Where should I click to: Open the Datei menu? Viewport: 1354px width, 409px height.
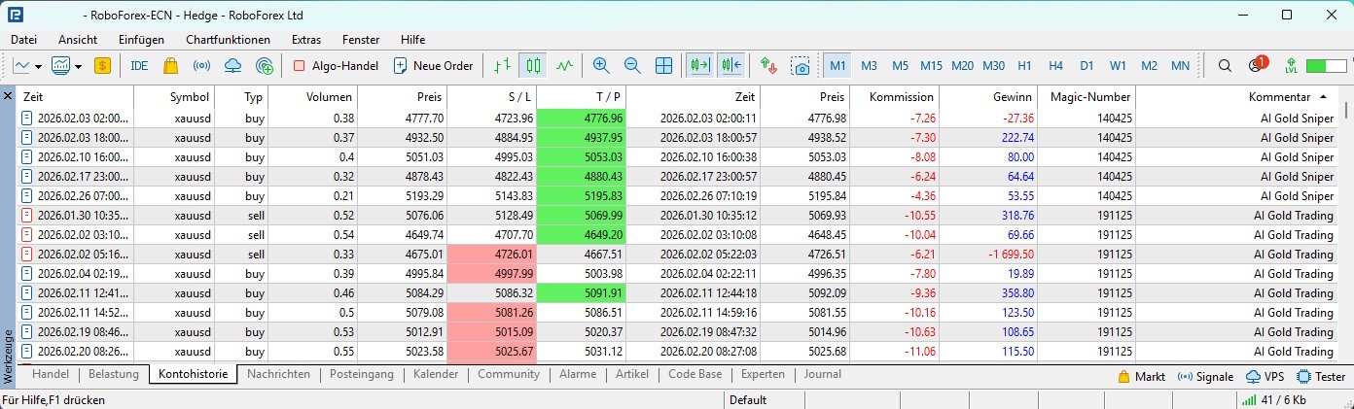pos(23,40)
